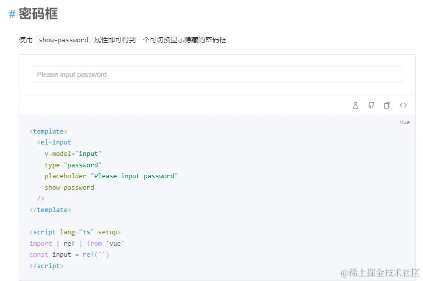Click the # anchor link beside 密码框
Screen dimensions: 423x281
pos(12,14)
